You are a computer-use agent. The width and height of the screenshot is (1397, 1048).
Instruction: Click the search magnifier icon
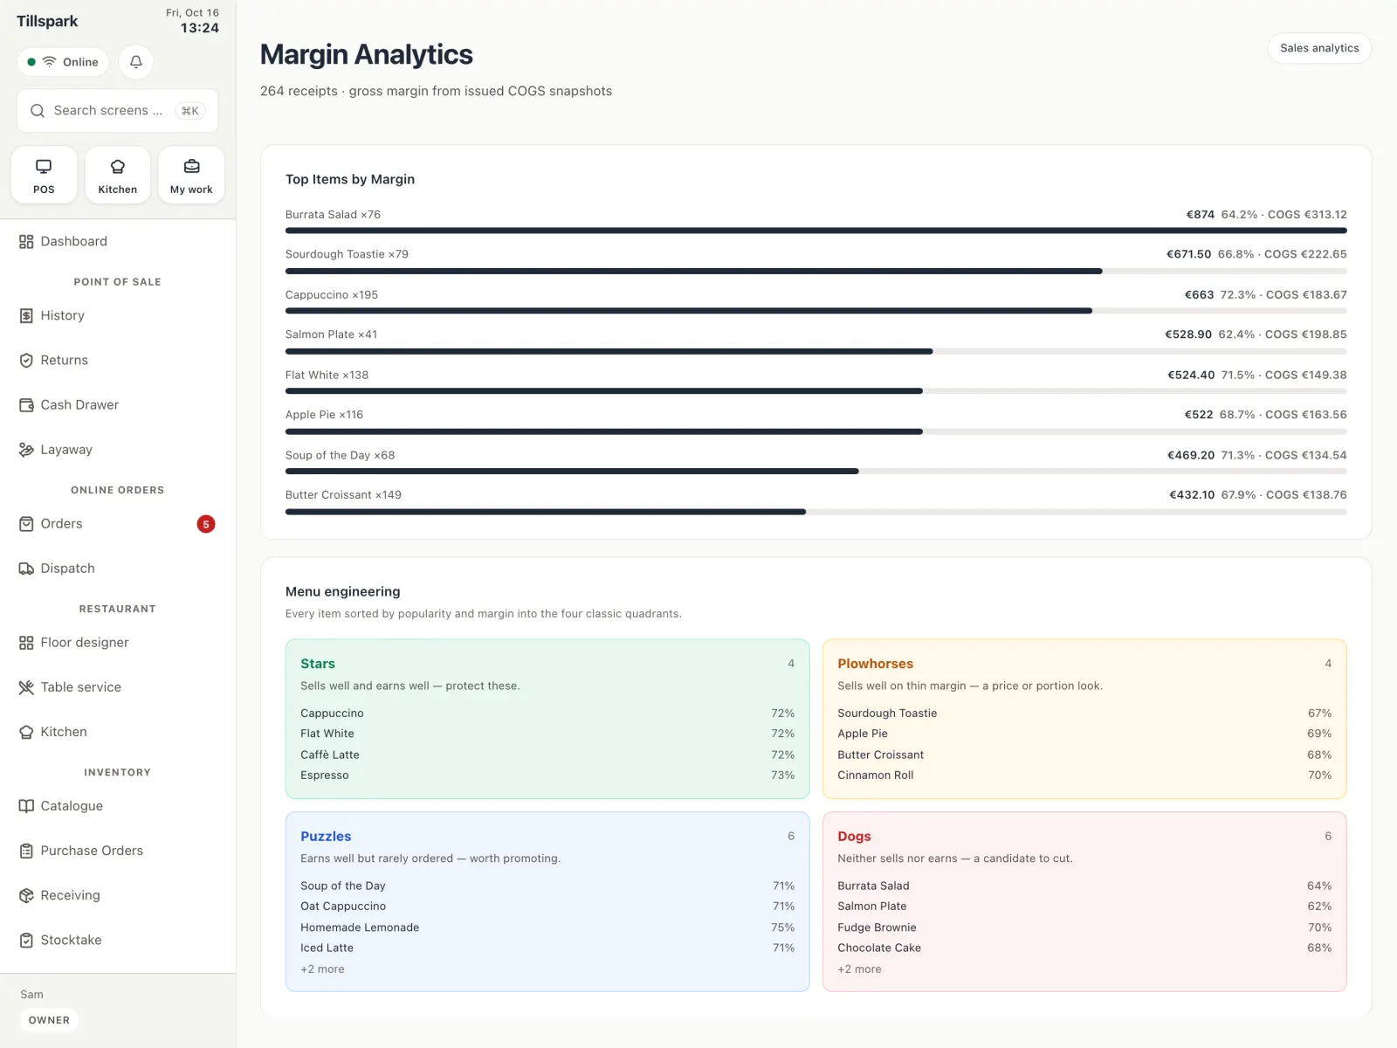[x=38, y=111]
